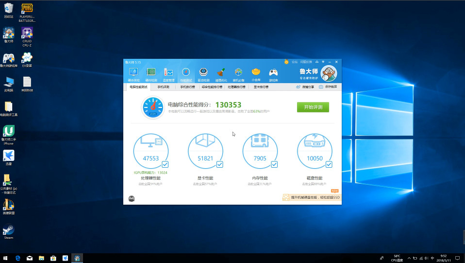The height and width of the screenshot is (263, 465).
Task: Open the 硬件检测 hardware detection icon
Action: click(x=151, y=74)
